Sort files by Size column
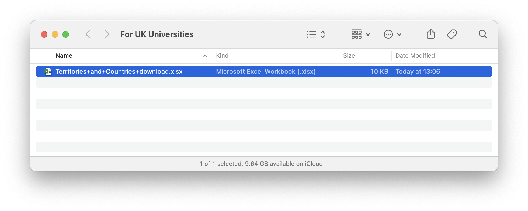528x211 pixels. [x=349, y=56]
